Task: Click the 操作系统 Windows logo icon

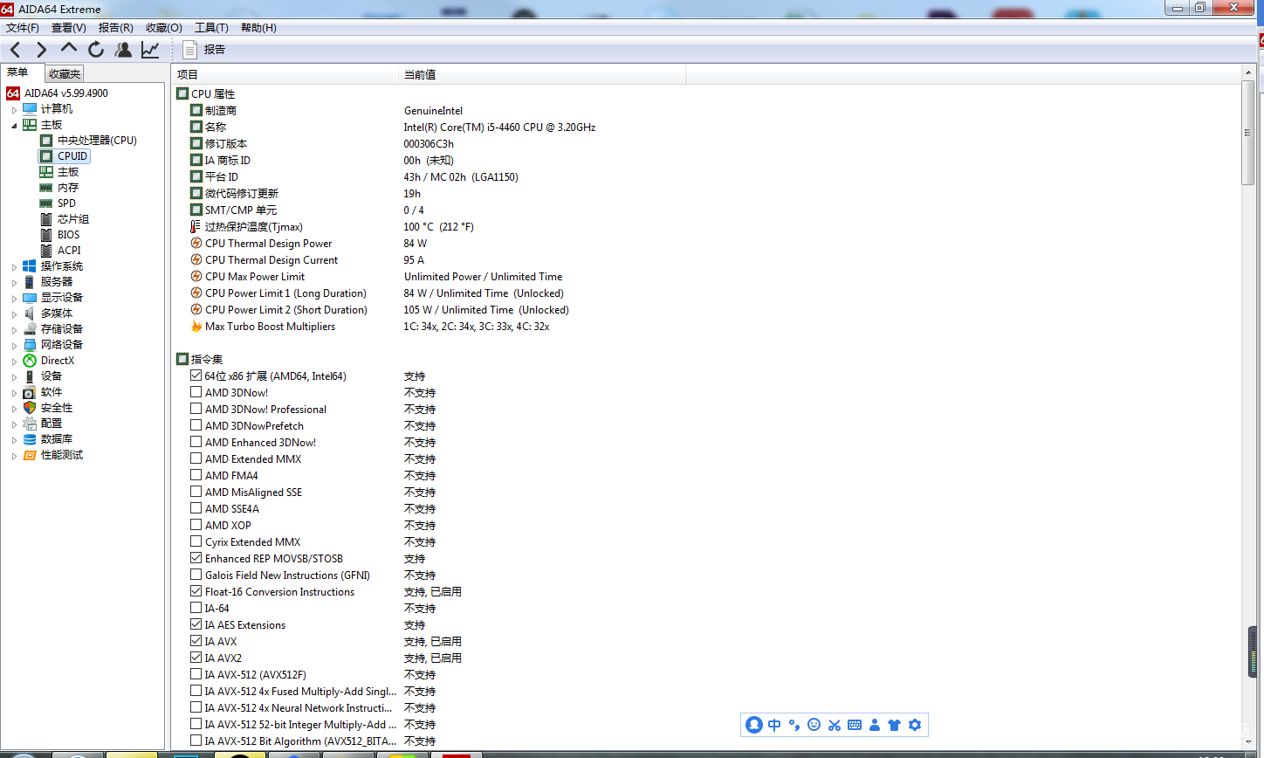Action: tap(30, 266)
